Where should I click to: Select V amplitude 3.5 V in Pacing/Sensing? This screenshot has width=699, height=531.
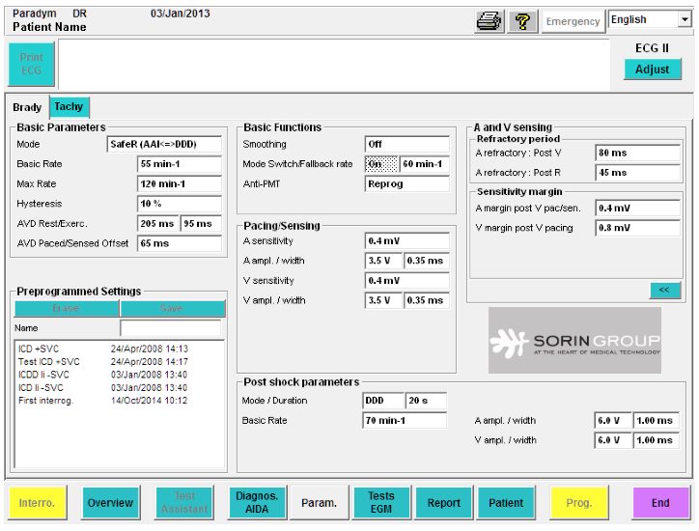point(383,300)
